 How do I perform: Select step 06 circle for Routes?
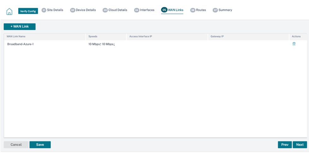click(193, 10)
